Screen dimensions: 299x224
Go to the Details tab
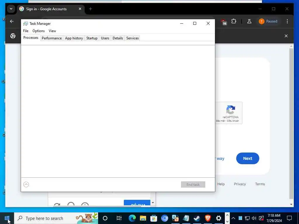(118, 38)
